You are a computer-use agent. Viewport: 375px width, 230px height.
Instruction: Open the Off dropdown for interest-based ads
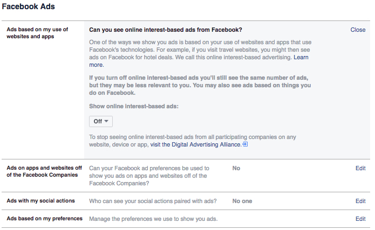(101, 121)
